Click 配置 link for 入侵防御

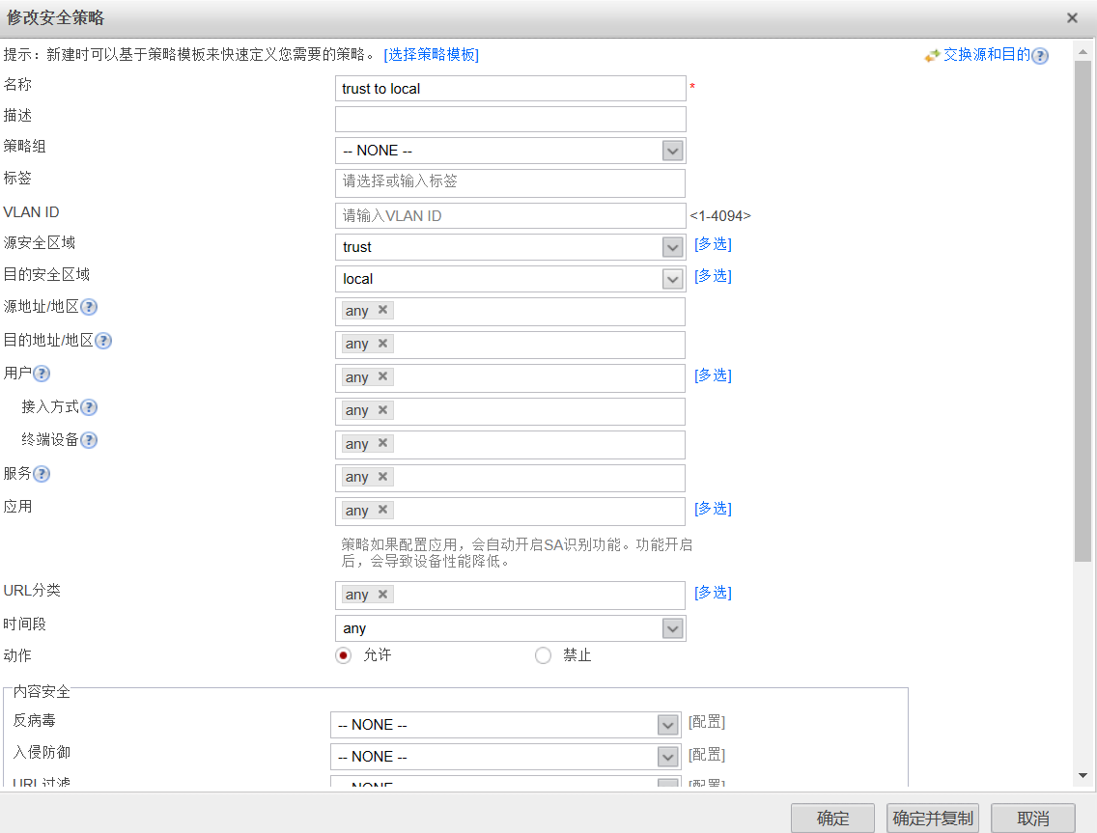[x=707, y=755]
